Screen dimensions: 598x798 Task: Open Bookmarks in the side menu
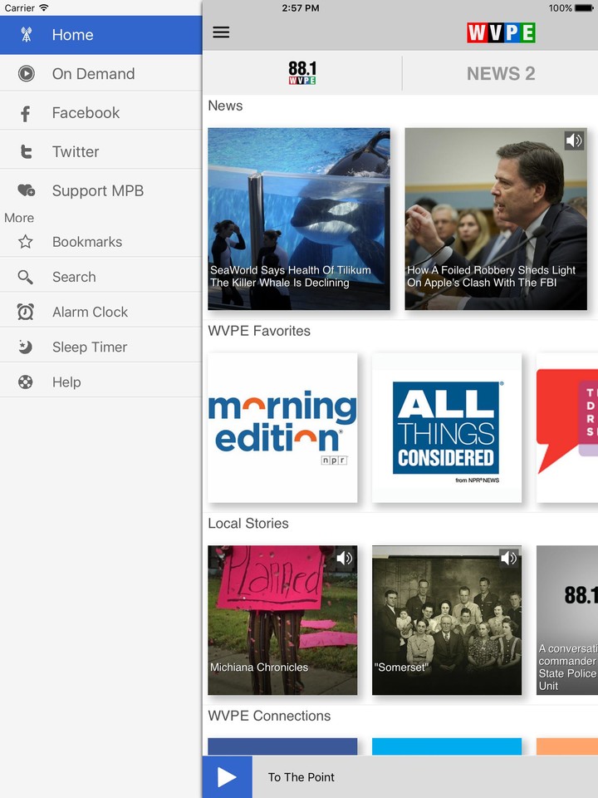click(100, 242)
